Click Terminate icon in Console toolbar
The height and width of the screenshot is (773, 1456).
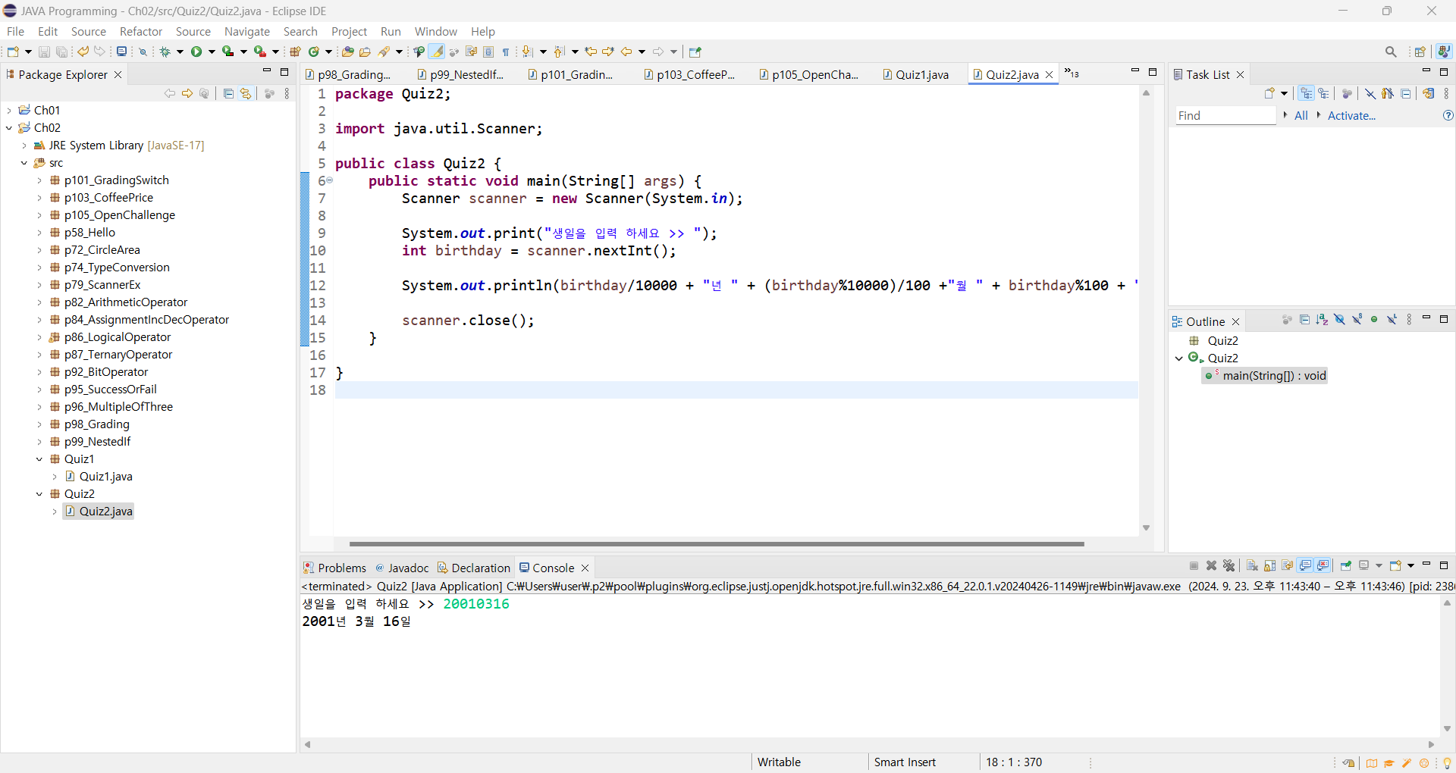point(1194,565)
